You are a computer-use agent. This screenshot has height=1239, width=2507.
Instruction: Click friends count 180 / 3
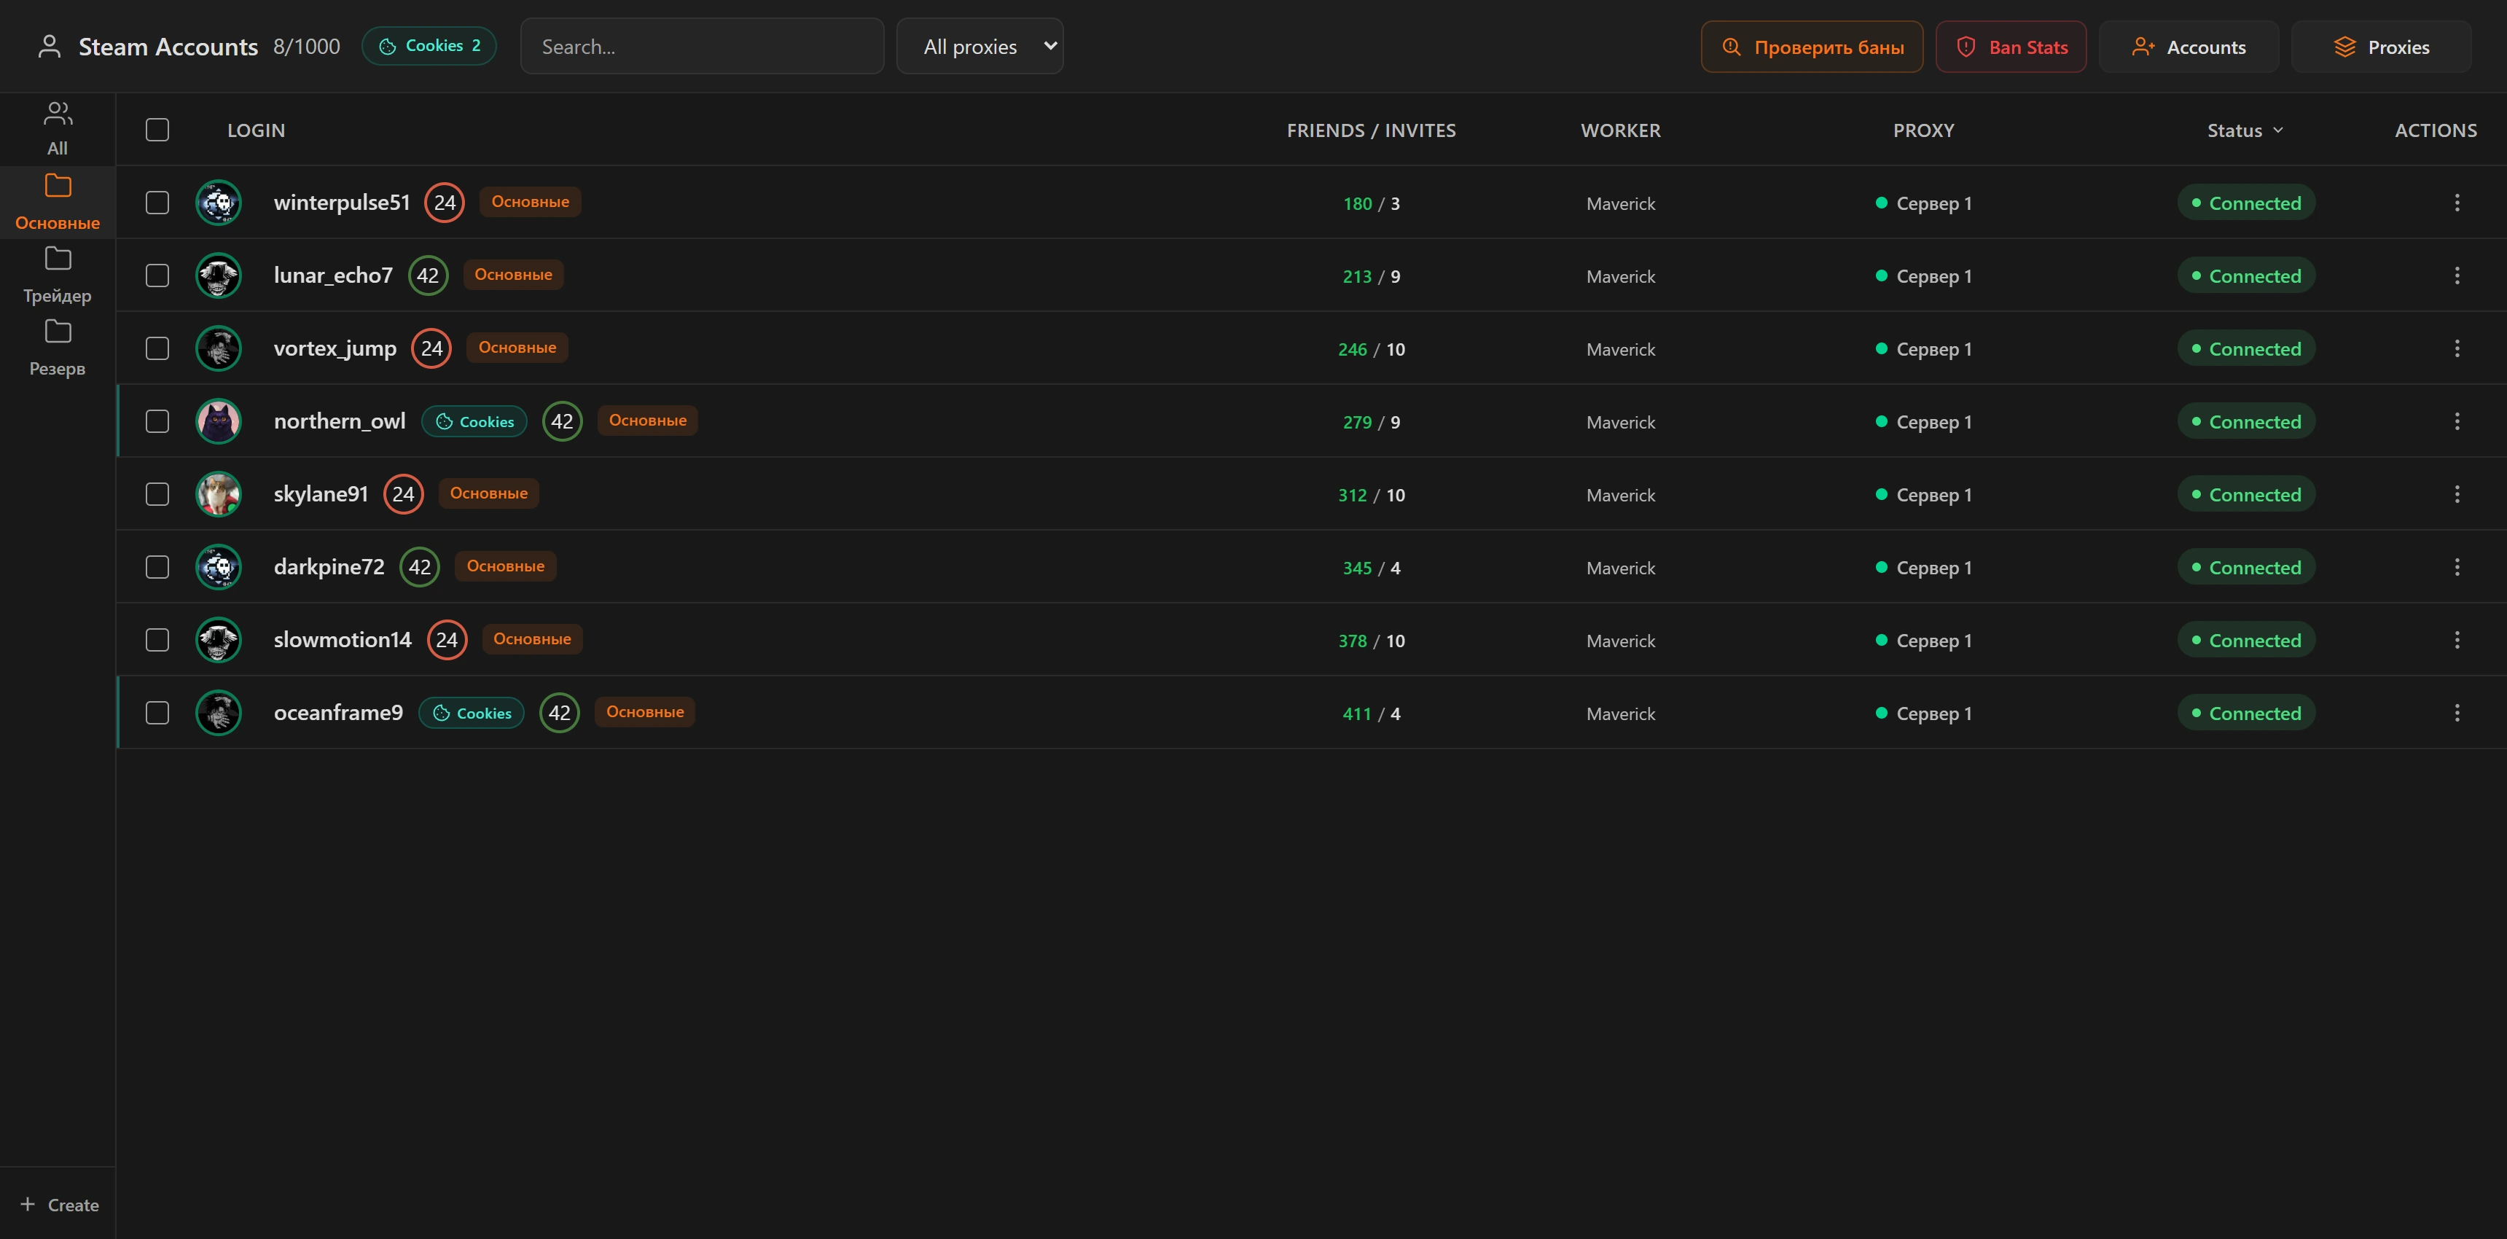(1370, 203)
